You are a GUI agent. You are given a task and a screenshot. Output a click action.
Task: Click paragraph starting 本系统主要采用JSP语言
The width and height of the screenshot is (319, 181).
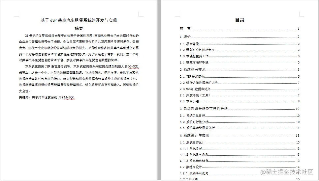[x=79, y=79]
